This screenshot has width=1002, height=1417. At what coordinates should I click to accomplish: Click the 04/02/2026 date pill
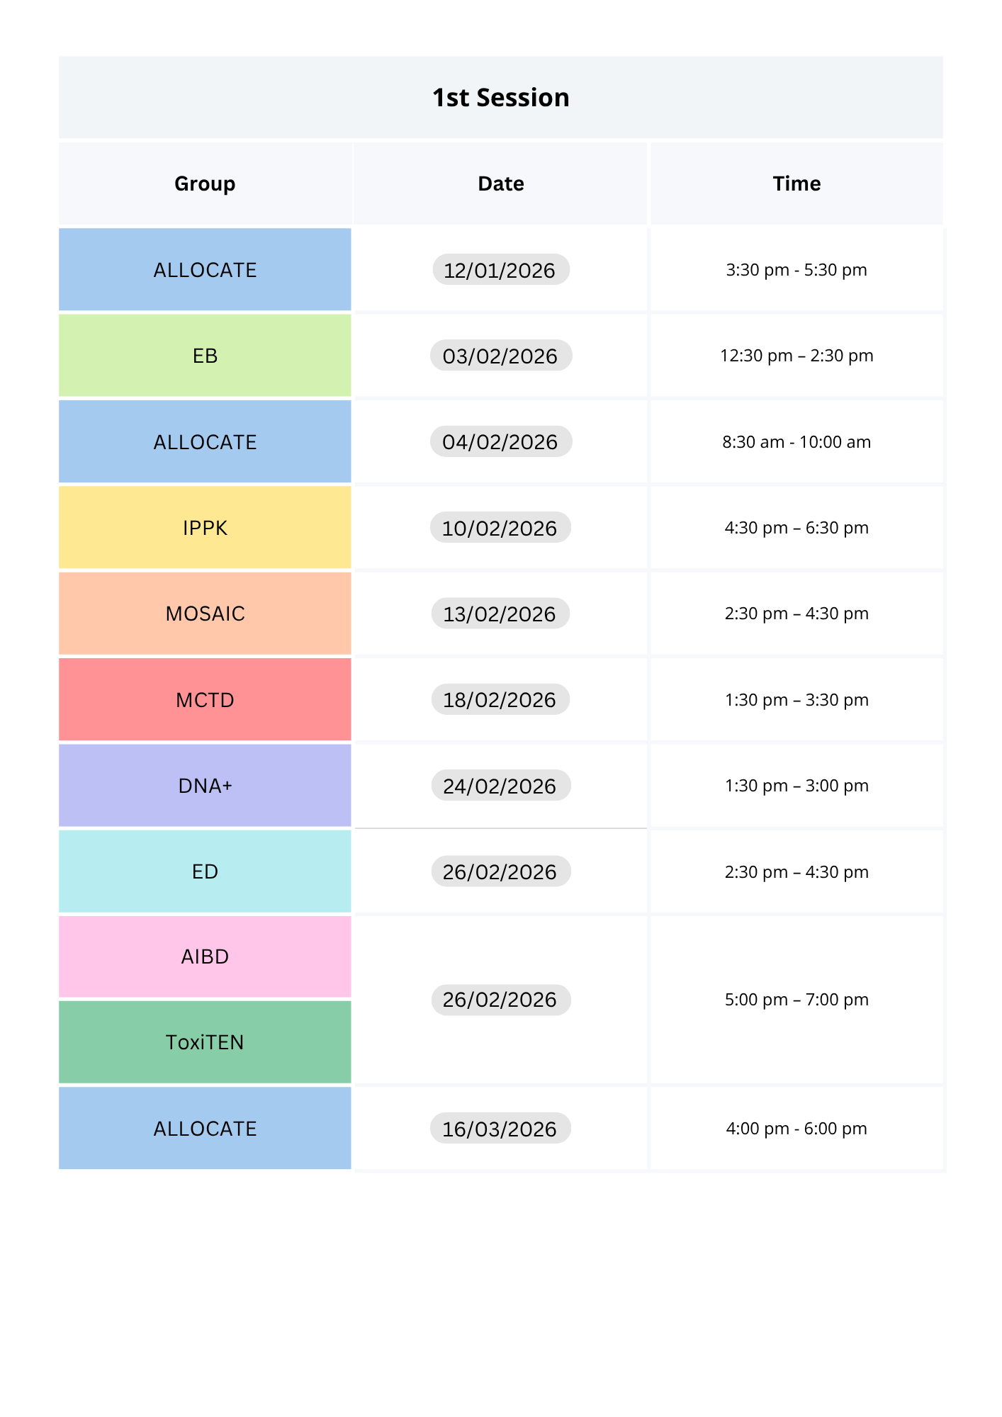click(x=500, y=442)
